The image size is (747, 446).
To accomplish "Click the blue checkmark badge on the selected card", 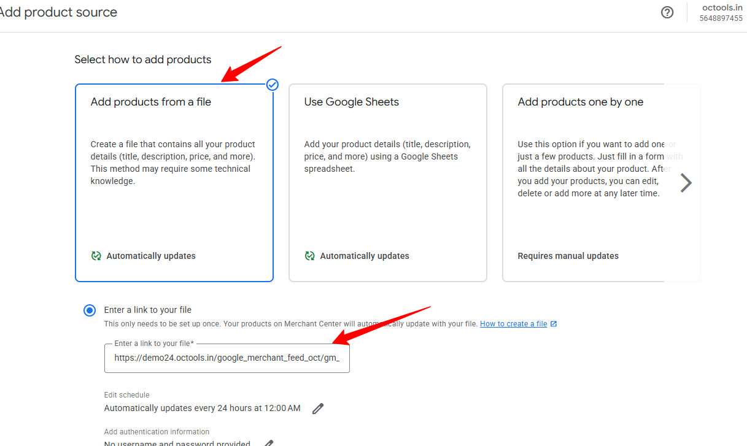I will [273, 85].
